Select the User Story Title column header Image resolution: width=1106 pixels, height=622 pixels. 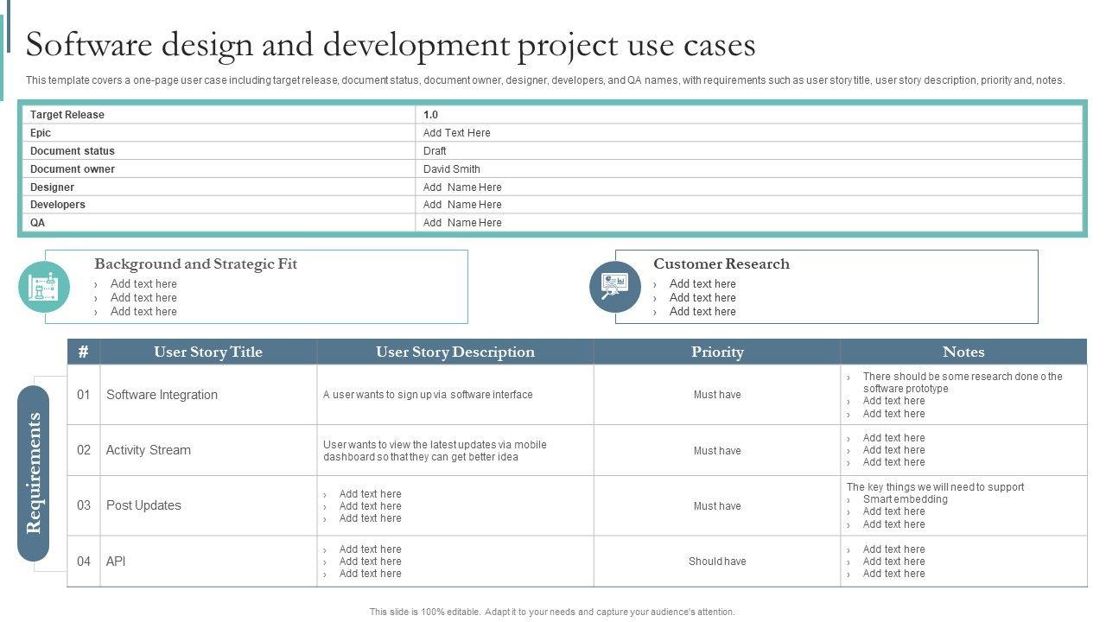(x=208, y=352)
